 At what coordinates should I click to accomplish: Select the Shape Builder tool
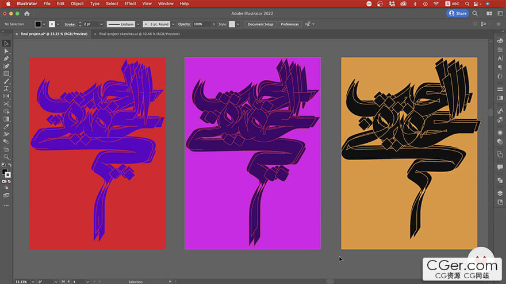click(x=6, y=111)
